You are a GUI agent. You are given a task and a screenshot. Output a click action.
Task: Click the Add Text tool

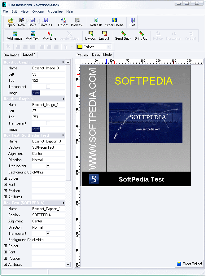33,36
